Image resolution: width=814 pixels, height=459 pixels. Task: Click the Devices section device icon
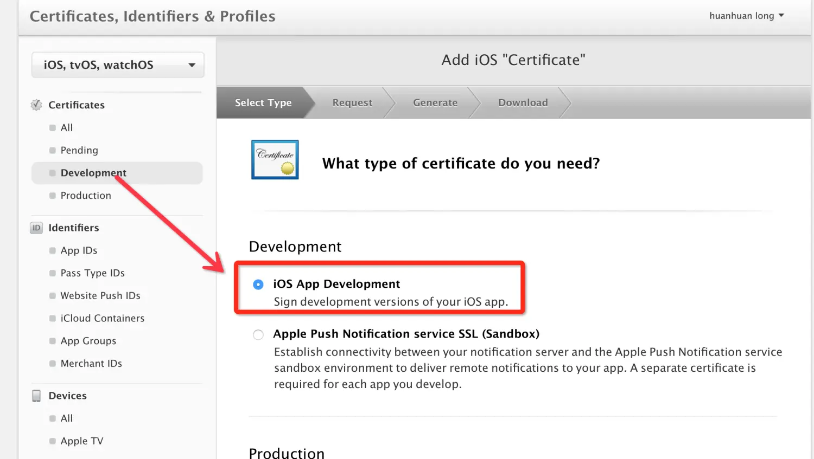[36, 396]
